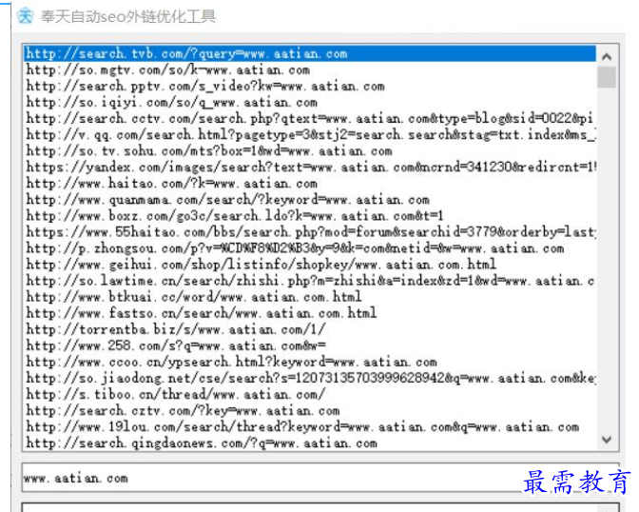Select the search.cztv.com URL row
The image size is (639, 512).
[x=310, y=411]
